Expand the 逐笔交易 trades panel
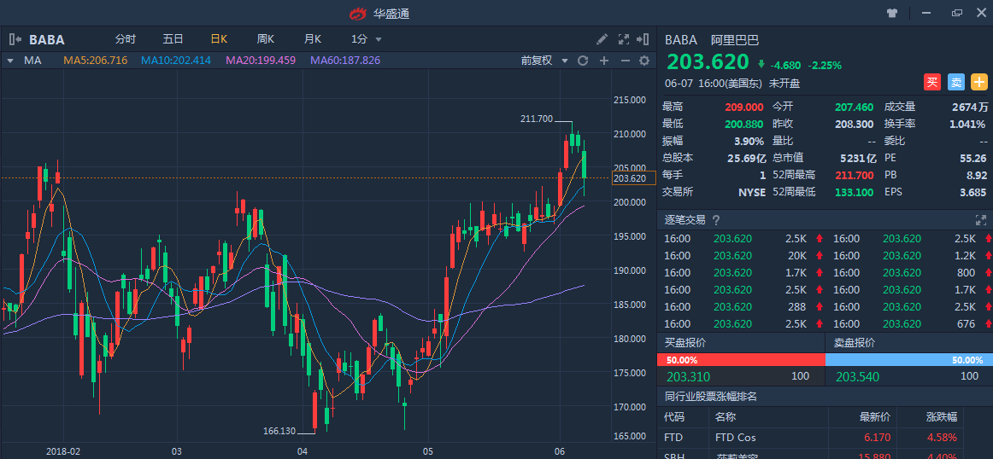This screenshot has height=459, width=993. (981, 220)
